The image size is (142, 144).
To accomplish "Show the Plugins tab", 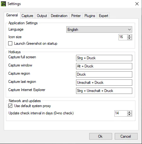I will coord(90,16).
